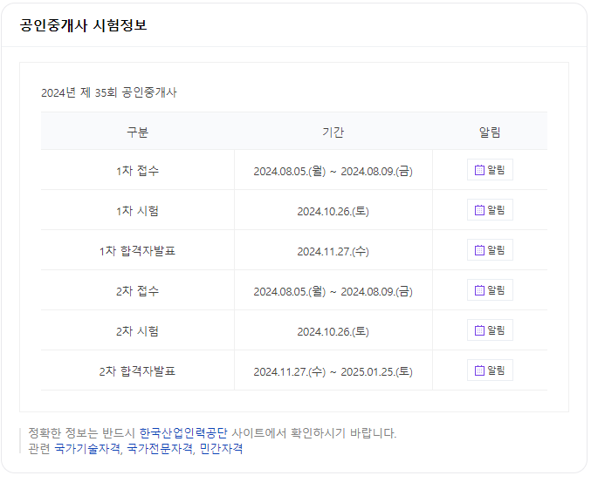Image resolution: width=591 pixels, height=496 pixels.
Task: Click the 1차 시험 date 2024.10.26.(토)
Action: point(333,211)
